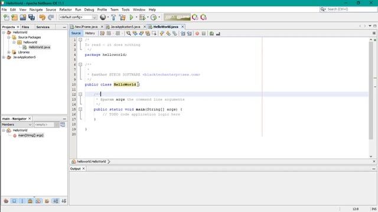378x212 pixels.
Task: Toggle Sort by Source in Navigator
Action: pyautogui.click(x=64, y=201)
